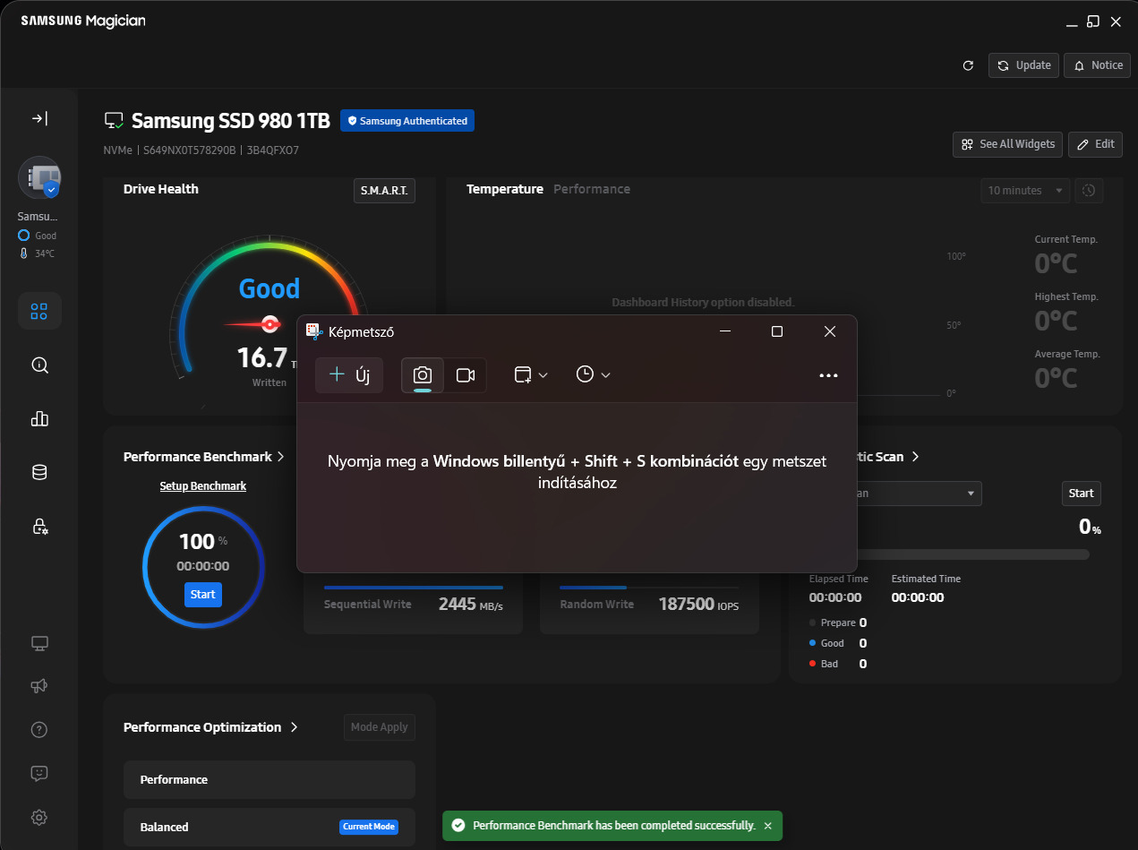Screen dimensions: 1138x850
Task: Open the feedback smiley chat icon
Action: [39, 773]
